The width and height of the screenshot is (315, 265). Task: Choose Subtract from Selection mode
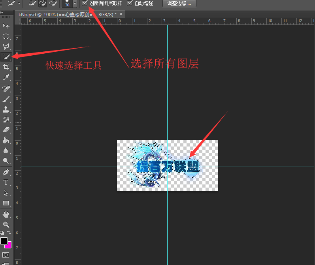pyautogui.click(x=53, y=4)
